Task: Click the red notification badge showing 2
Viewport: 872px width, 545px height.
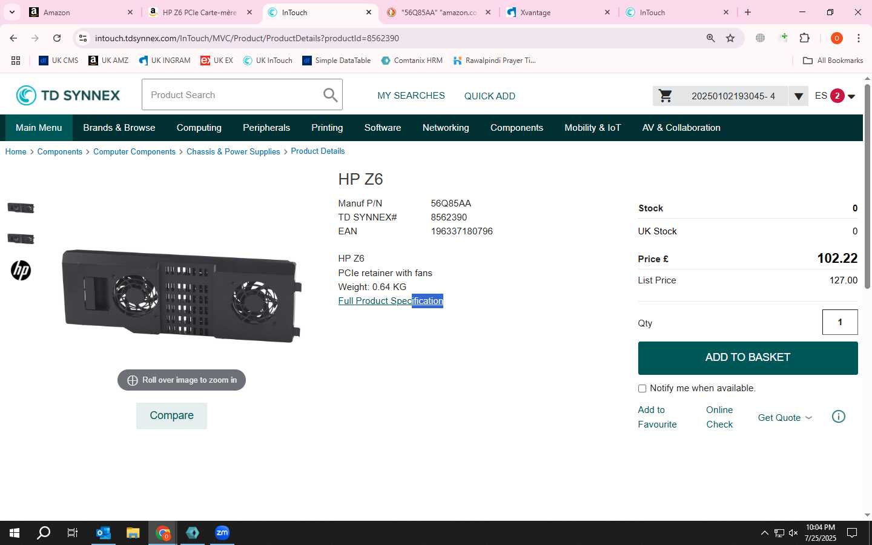Action: click(x=837, y=96)
